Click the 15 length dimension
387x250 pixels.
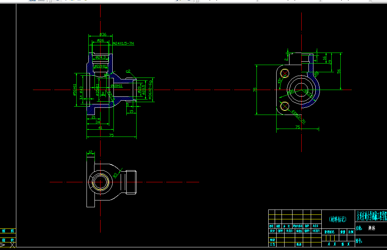click(131, 112)
